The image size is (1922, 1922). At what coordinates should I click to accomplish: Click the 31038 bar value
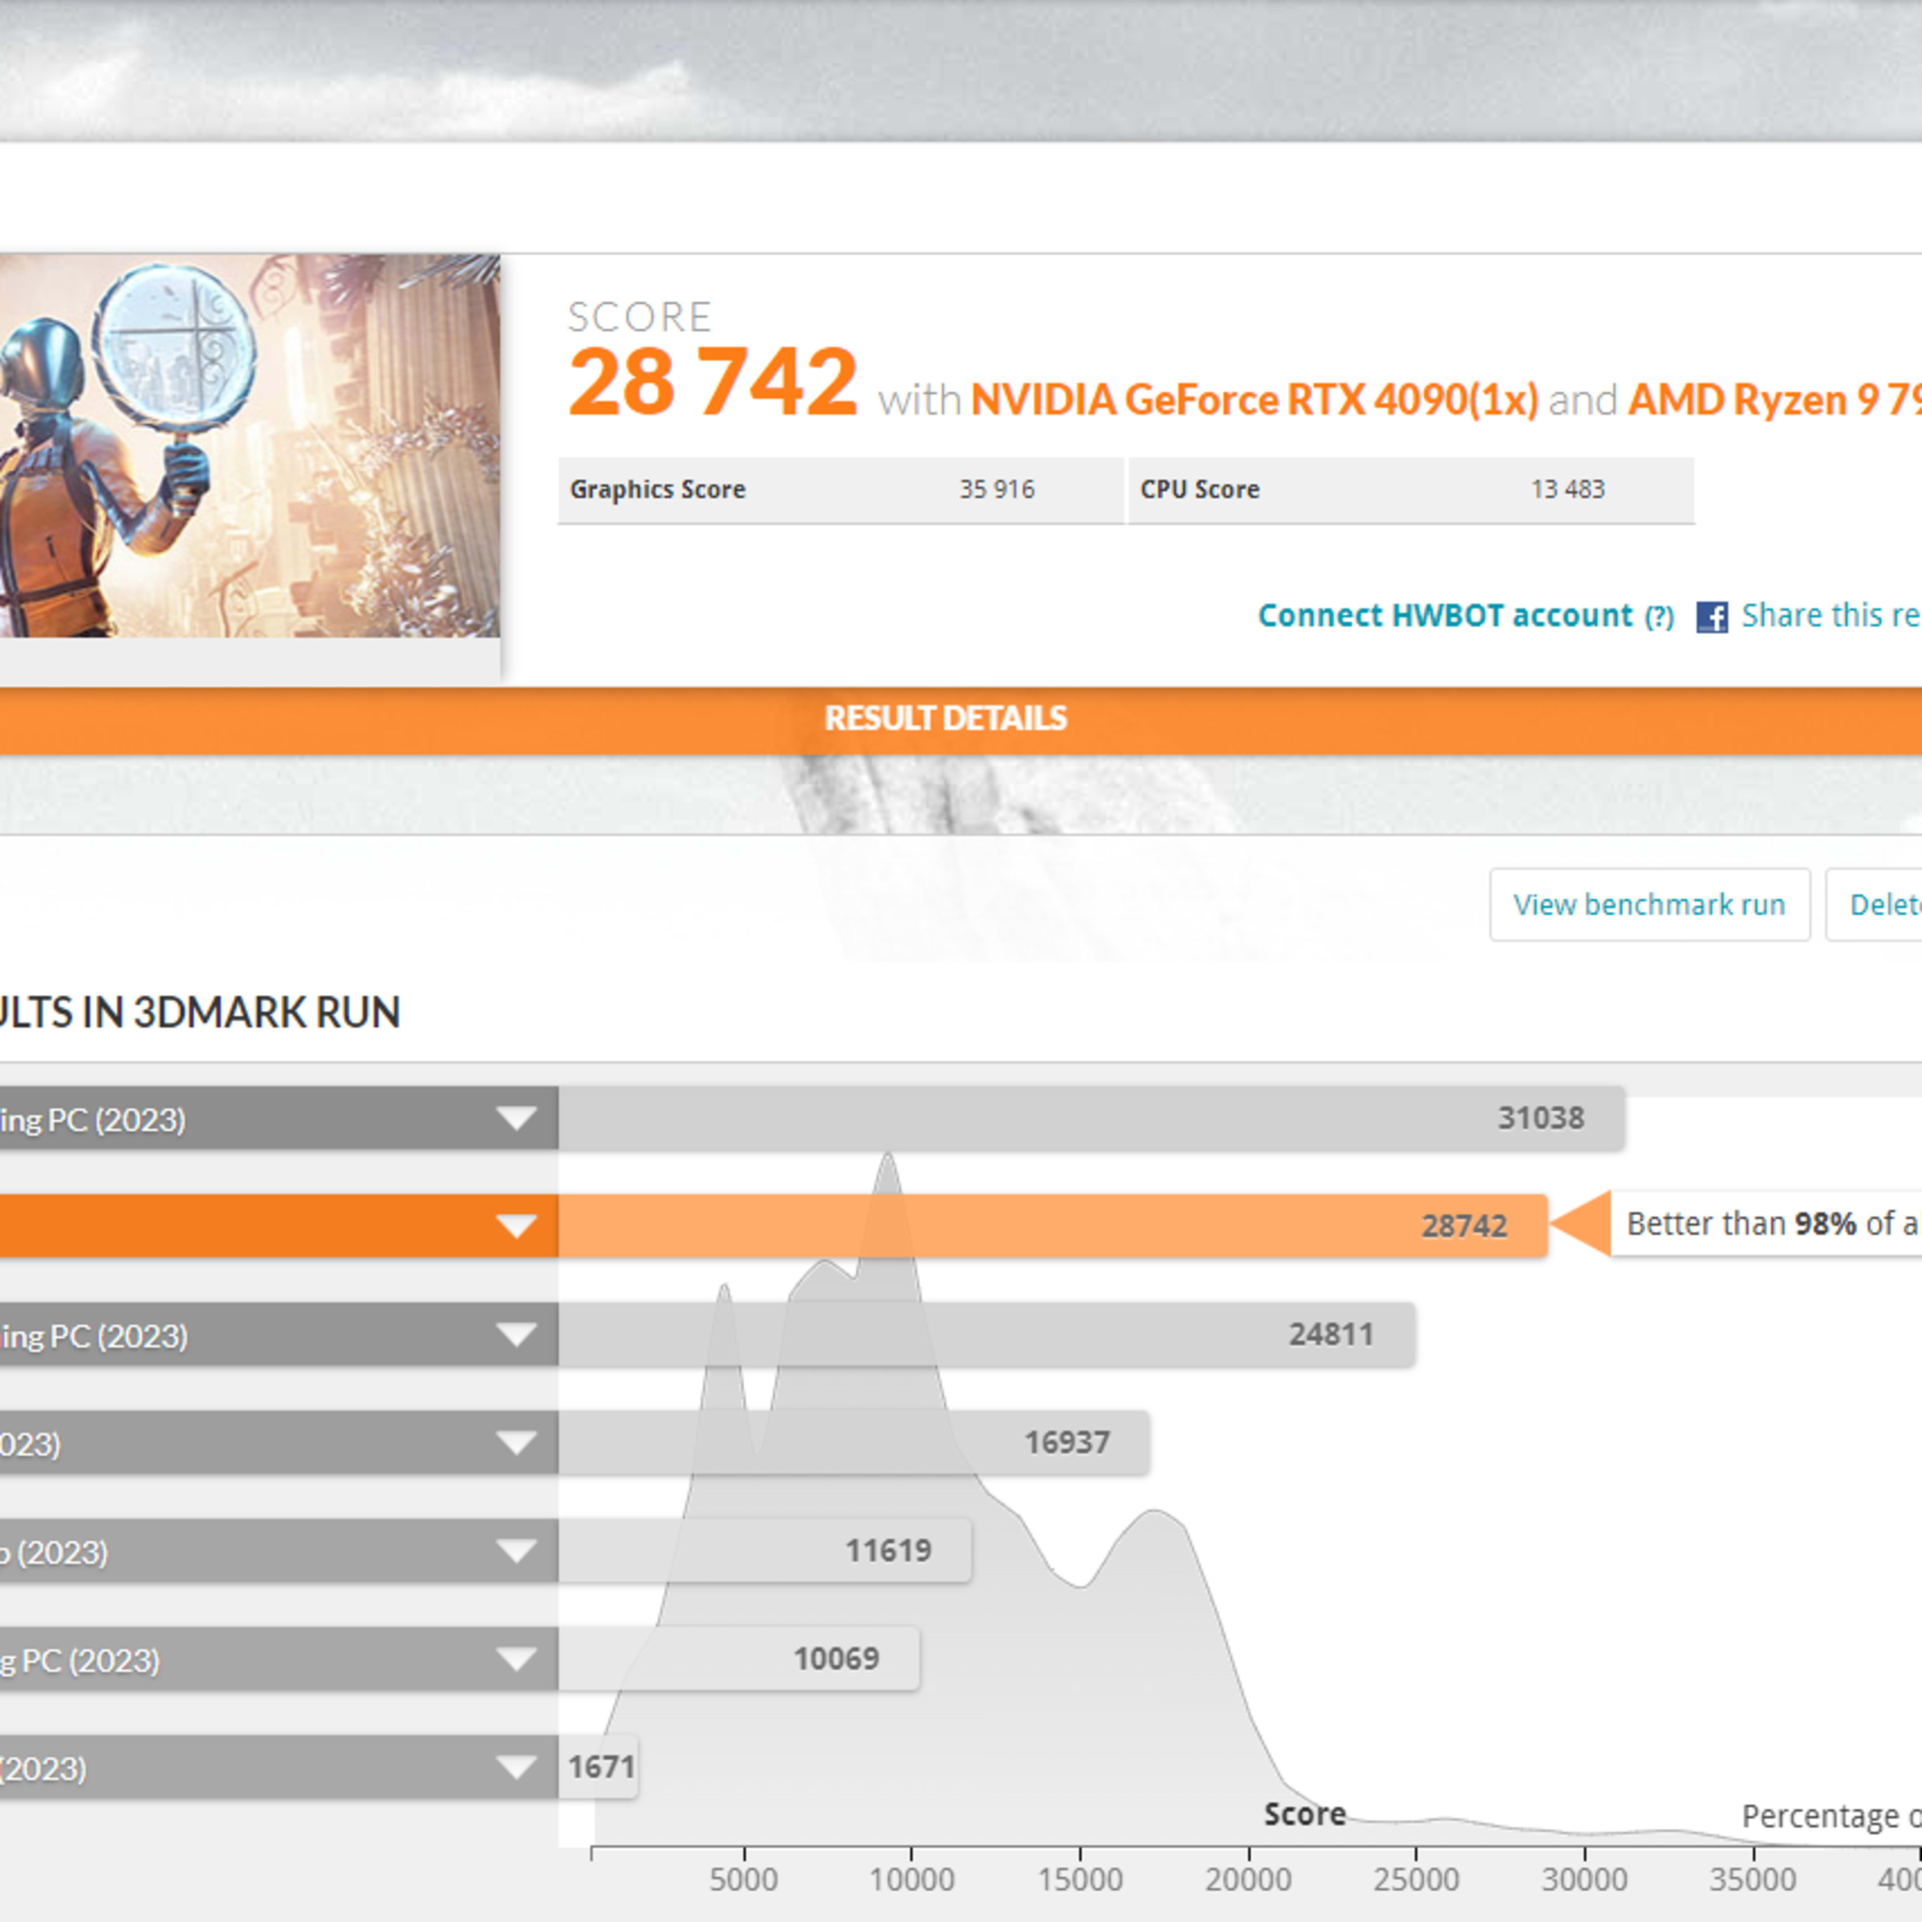pos(1541,1118)
